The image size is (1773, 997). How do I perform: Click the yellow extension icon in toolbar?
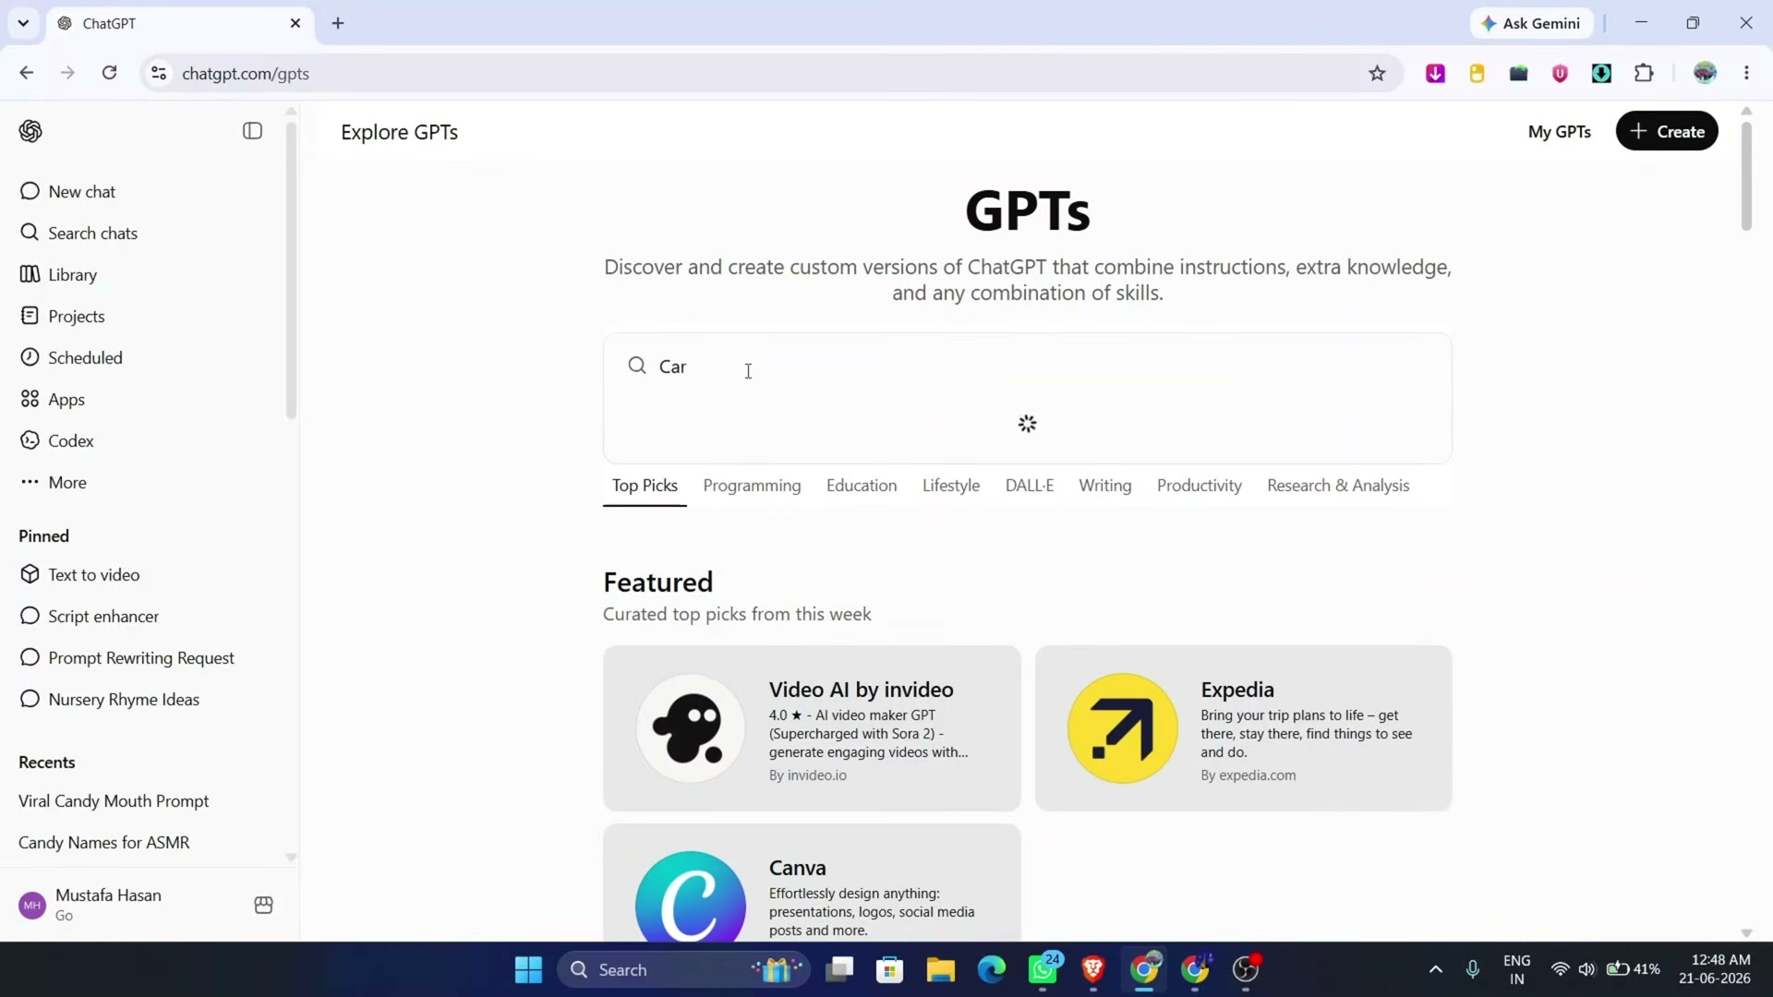1477,73
